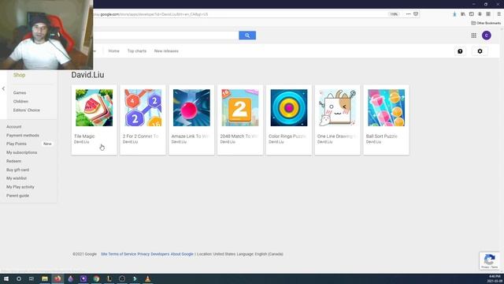Open My wishlist in the sidebar
Viewport: 504px width, 284px height.
point(17,178)
